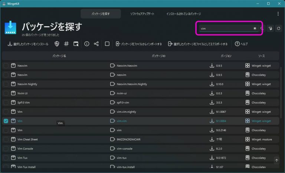Image resolution: width=285 pixels, height=173 pixels.
Task: Uncheck the selected vim.vim row checkbox
Action: 6,121
